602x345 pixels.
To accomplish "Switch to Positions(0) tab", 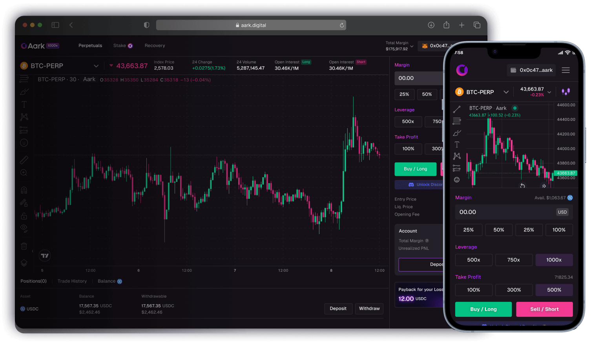I will 33,281.
